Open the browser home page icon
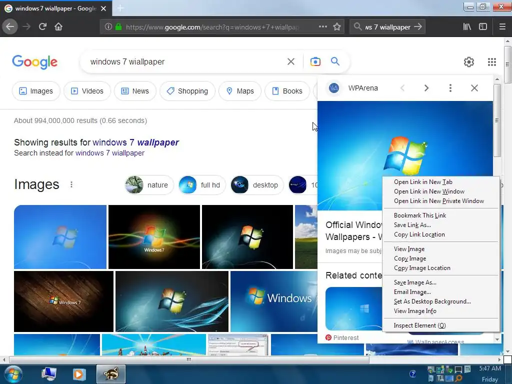The height and width of the screenshot is (384, 512). click(58, 27)
